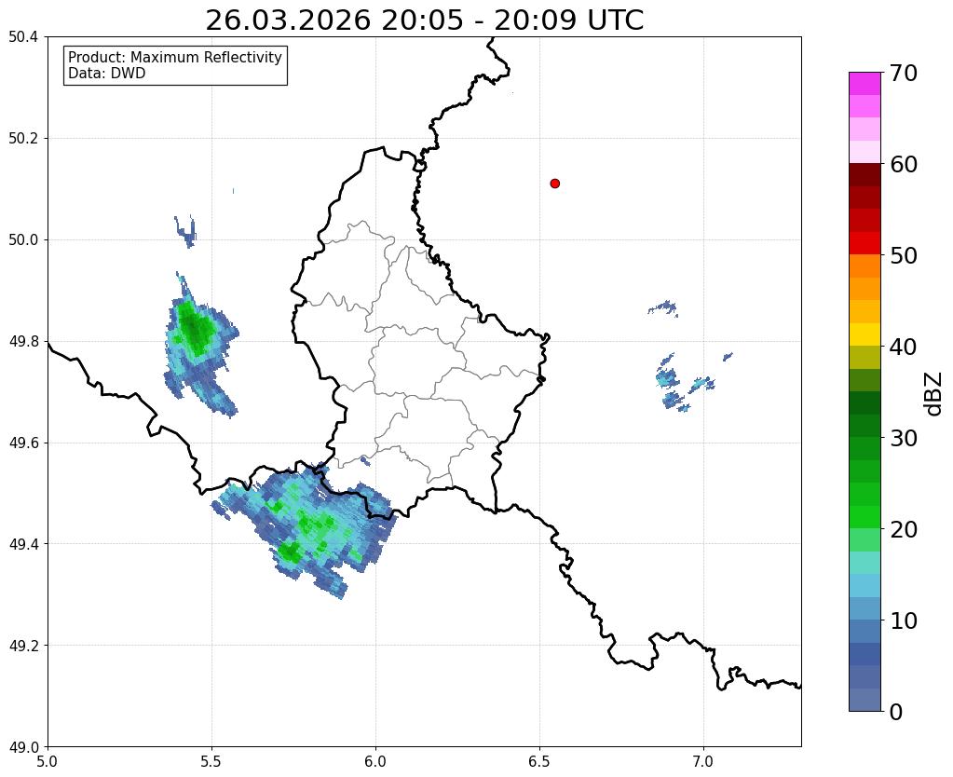Click the colorbar tick label 50
This screenshot has height=777, width=953.
tap(904, 255)
